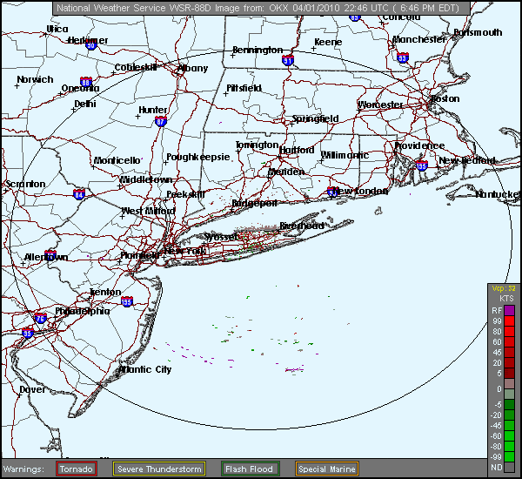Click the Interstate 95 shield southwest of Philadelphia
The height and width of the screenshot is (479, 522).
tap(28, 333)
